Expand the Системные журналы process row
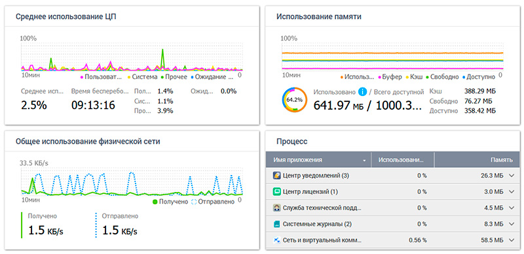524x254 pixels. click(x=512, y=224)
